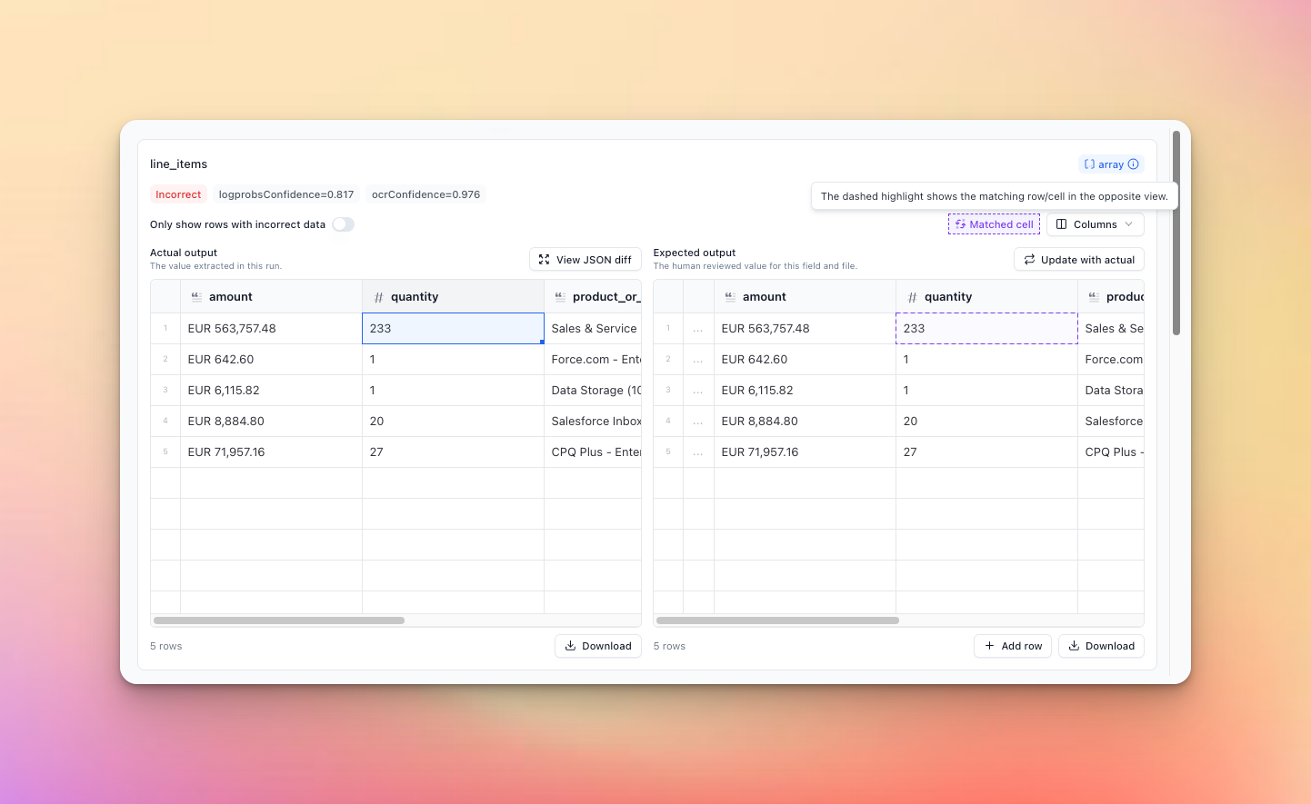Open row 1 options in Expected output
The width and height of the screenshot is (1311, 804).
[697, 329]
